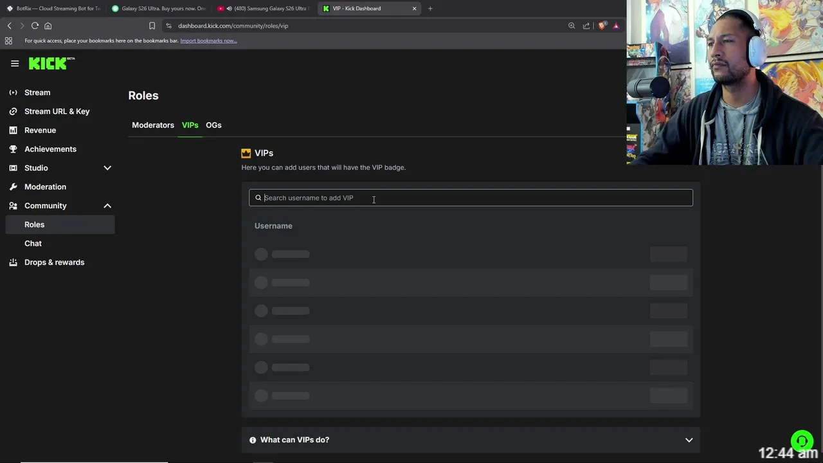Collapse the Community submenu chevron

point(107,206)
